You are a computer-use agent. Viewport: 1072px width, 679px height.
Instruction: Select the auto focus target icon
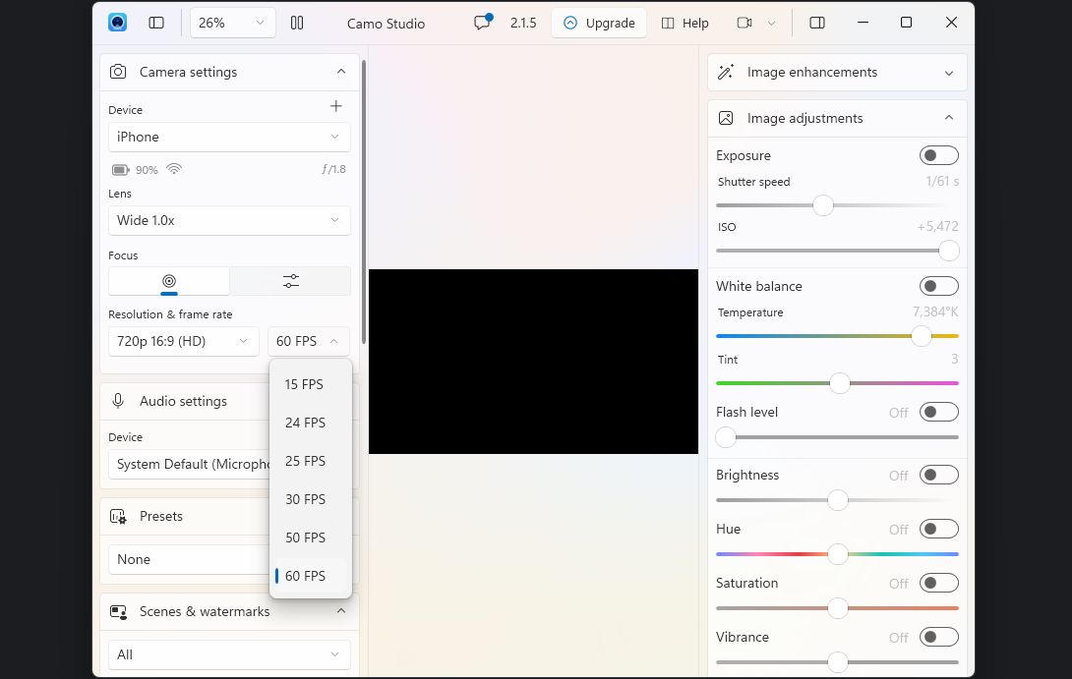tap(169, 281)
